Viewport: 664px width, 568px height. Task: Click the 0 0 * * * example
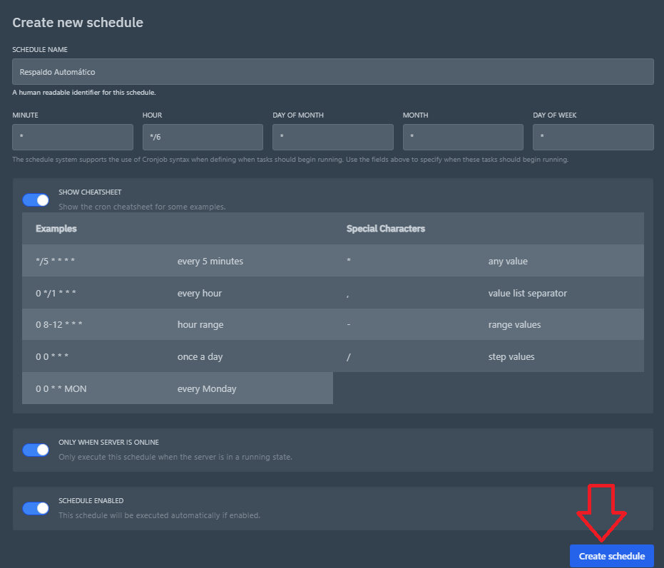[52, 356]
